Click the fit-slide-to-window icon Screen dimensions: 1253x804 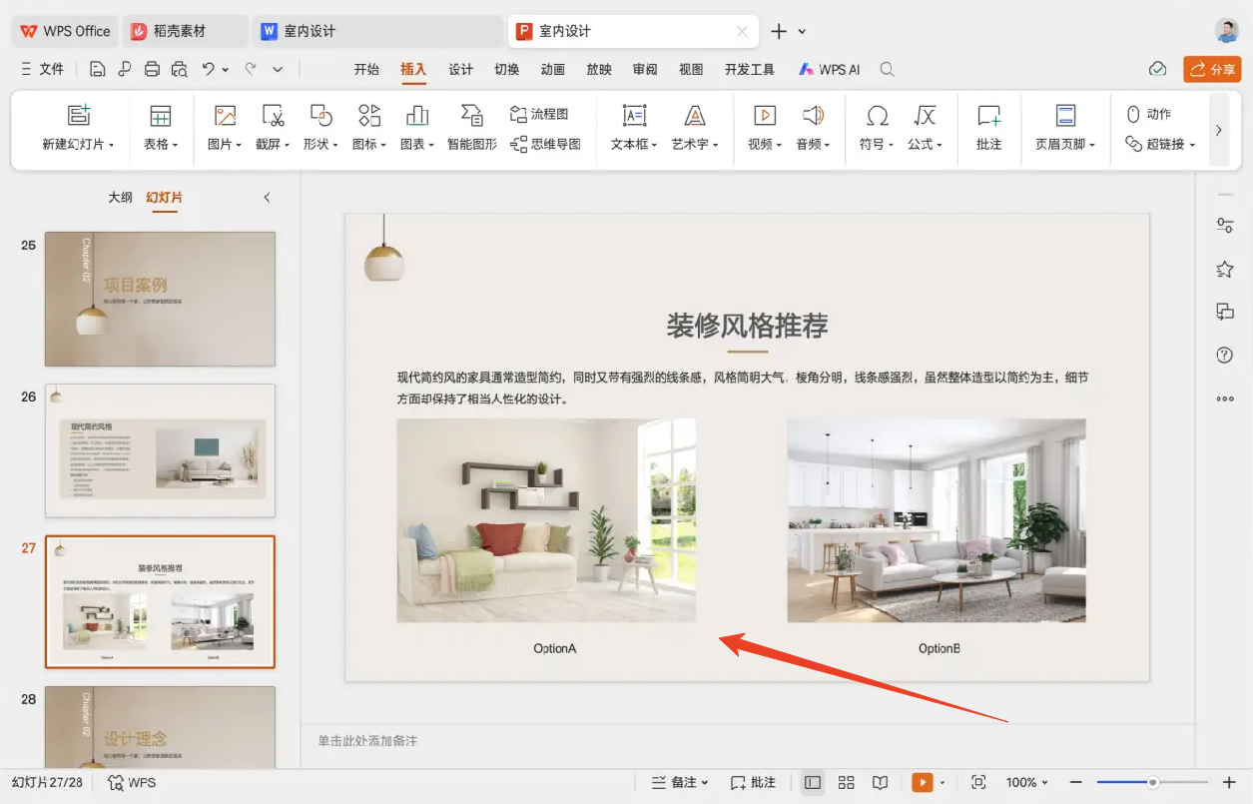tap(978, 782)
